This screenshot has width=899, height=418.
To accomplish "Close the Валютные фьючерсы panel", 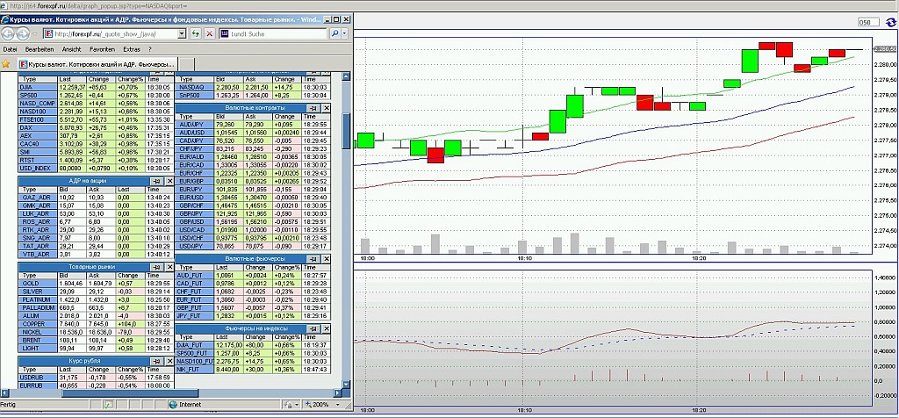I will tap(327, 260).
